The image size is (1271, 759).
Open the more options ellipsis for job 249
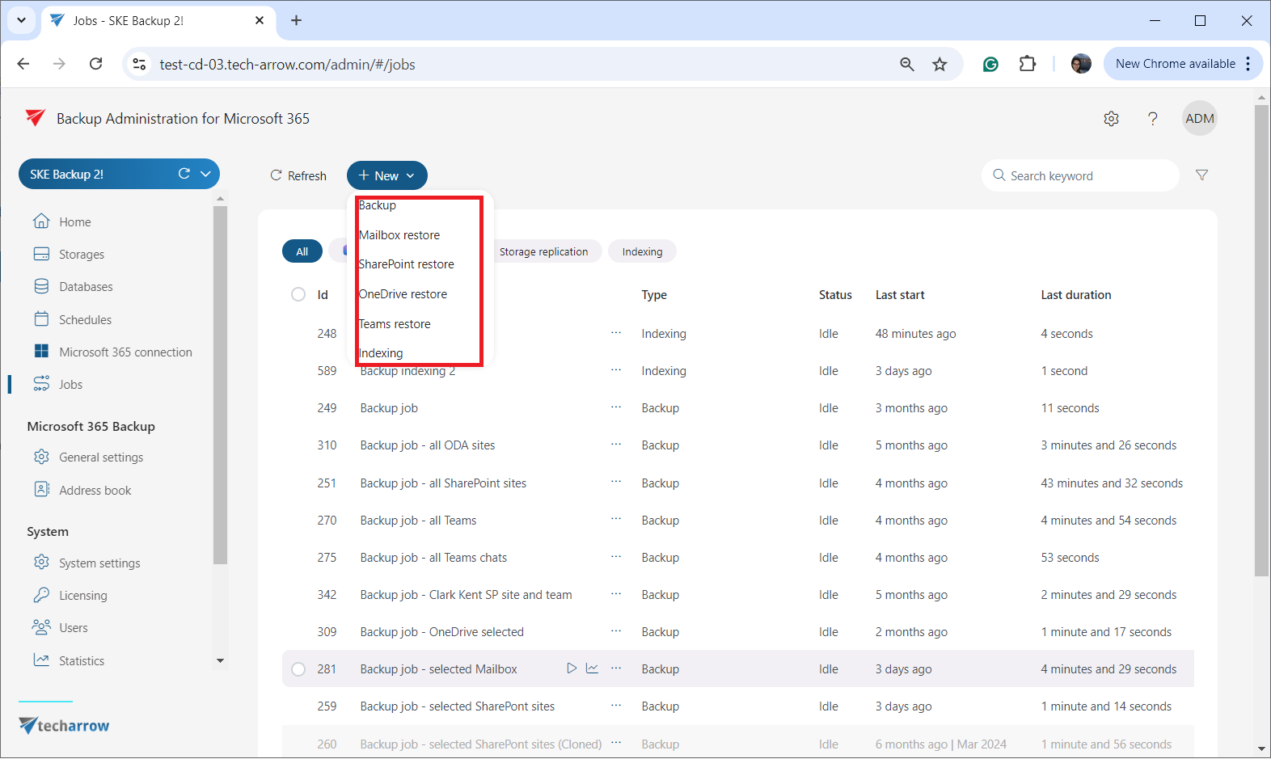[x=616, y=407]
